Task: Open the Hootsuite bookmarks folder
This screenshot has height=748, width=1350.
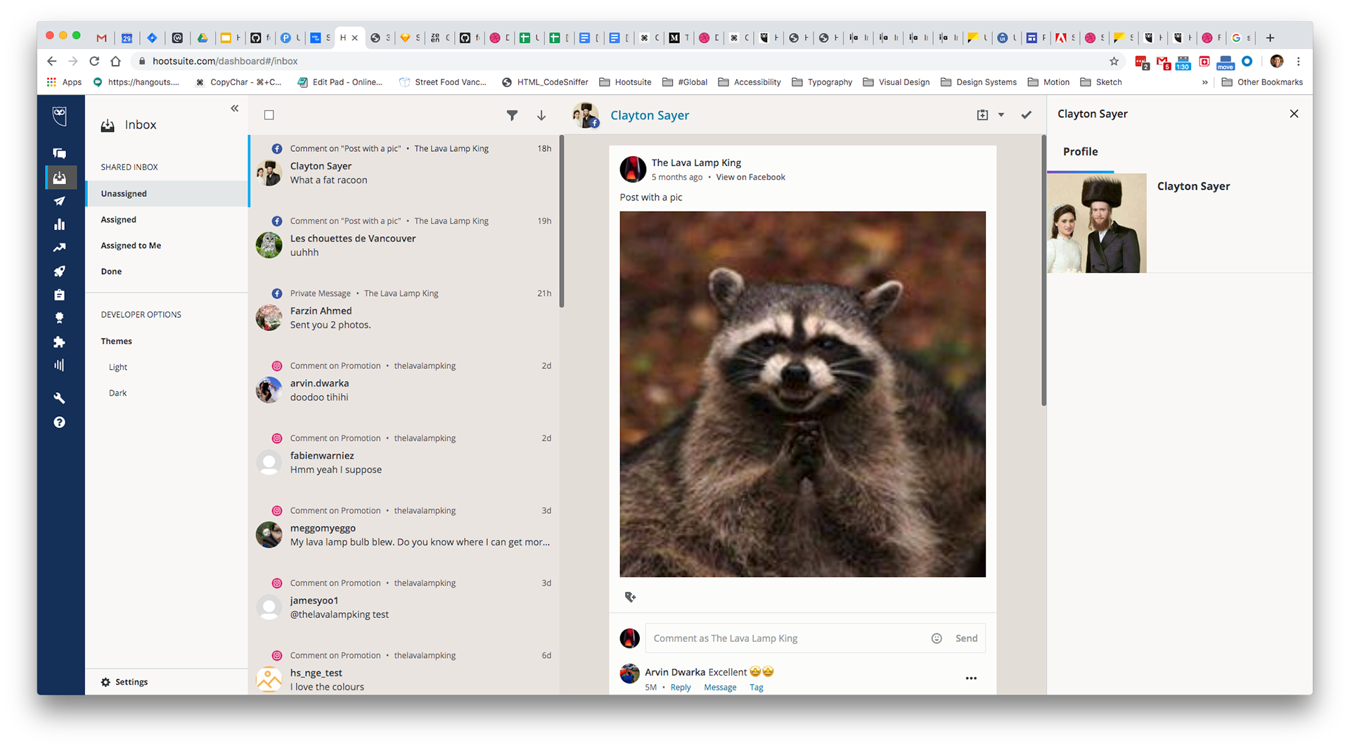Action: click(625, 82)
